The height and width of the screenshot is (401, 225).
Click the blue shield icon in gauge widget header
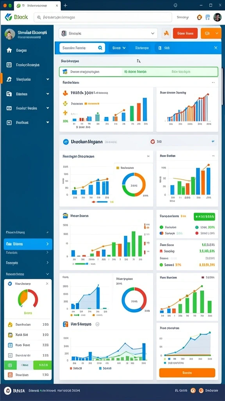point(10,284)
